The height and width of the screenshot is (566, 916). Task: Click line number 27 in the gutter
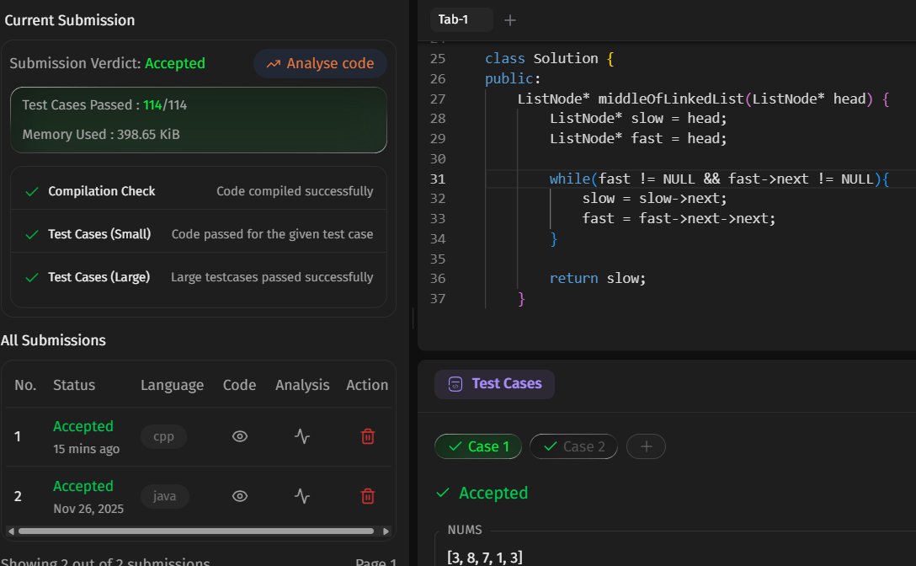point(438,99)
